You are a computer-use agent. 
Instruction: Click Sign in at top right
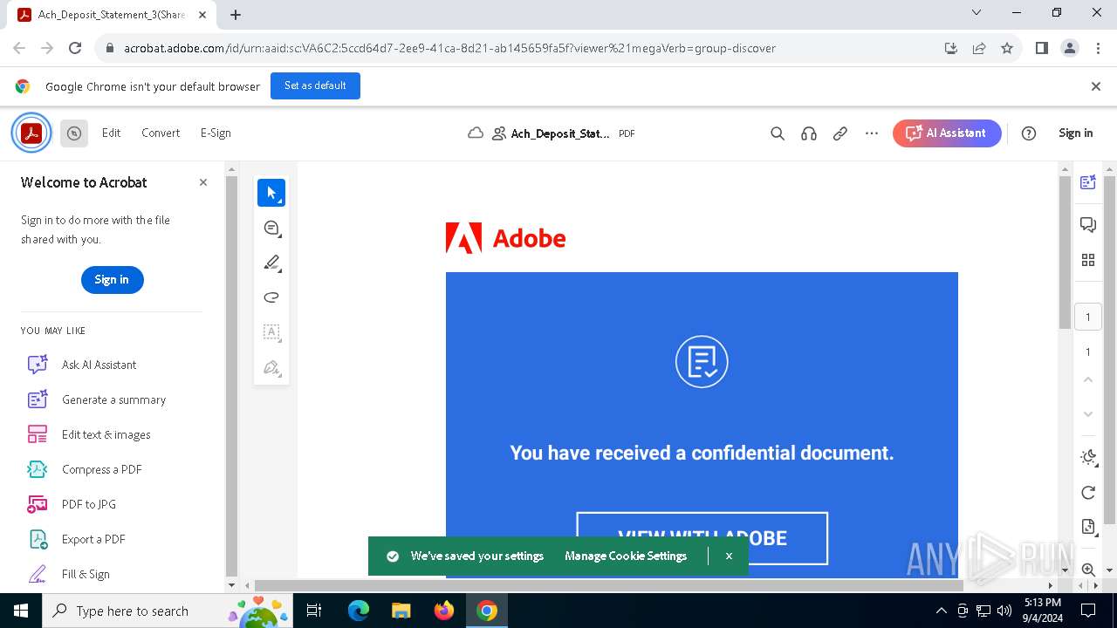[1075, 133]
